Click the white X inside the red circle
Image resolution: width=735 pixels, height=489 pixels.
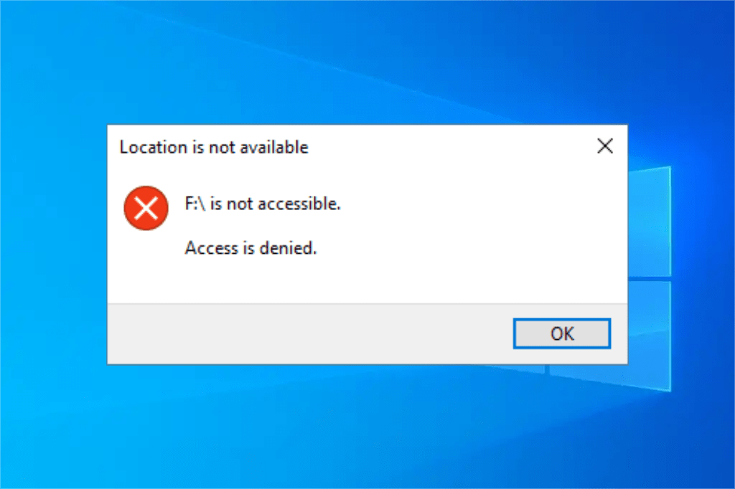coord(146,208)
